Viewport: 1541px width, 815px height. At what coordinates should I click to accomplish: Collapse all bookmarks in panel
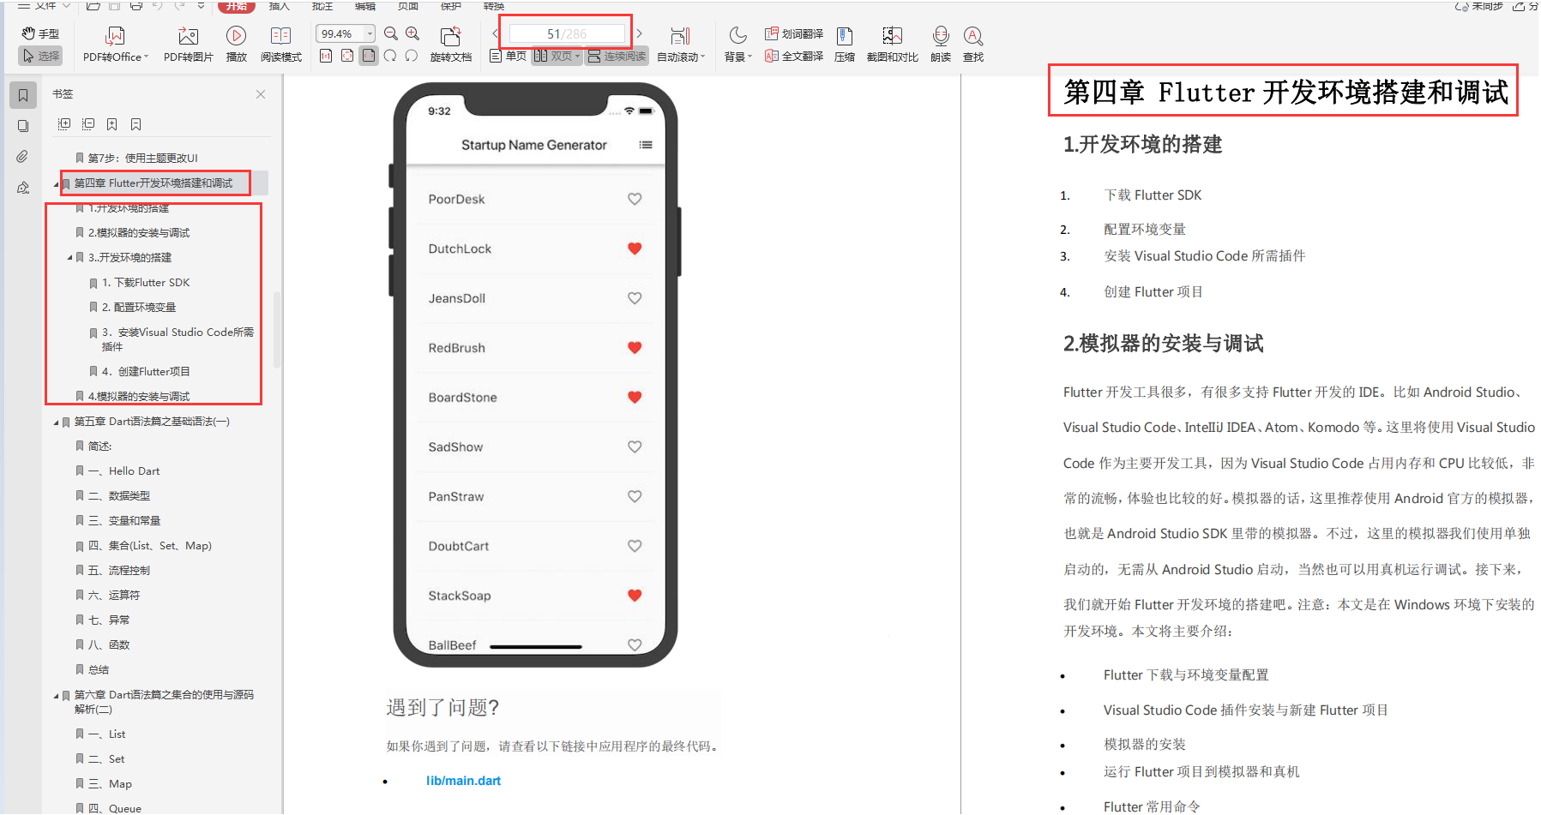point(88,124)
